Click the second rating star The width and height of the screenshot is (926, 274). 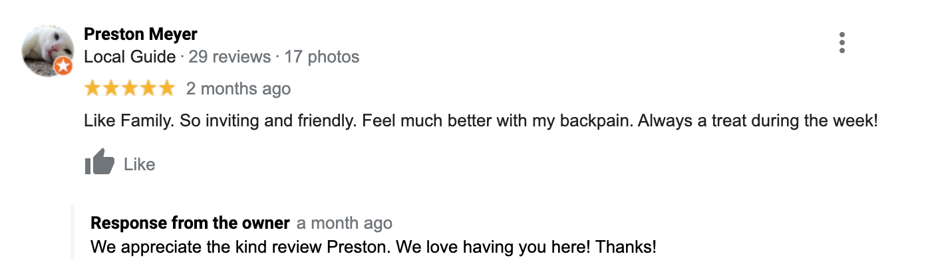112,88
